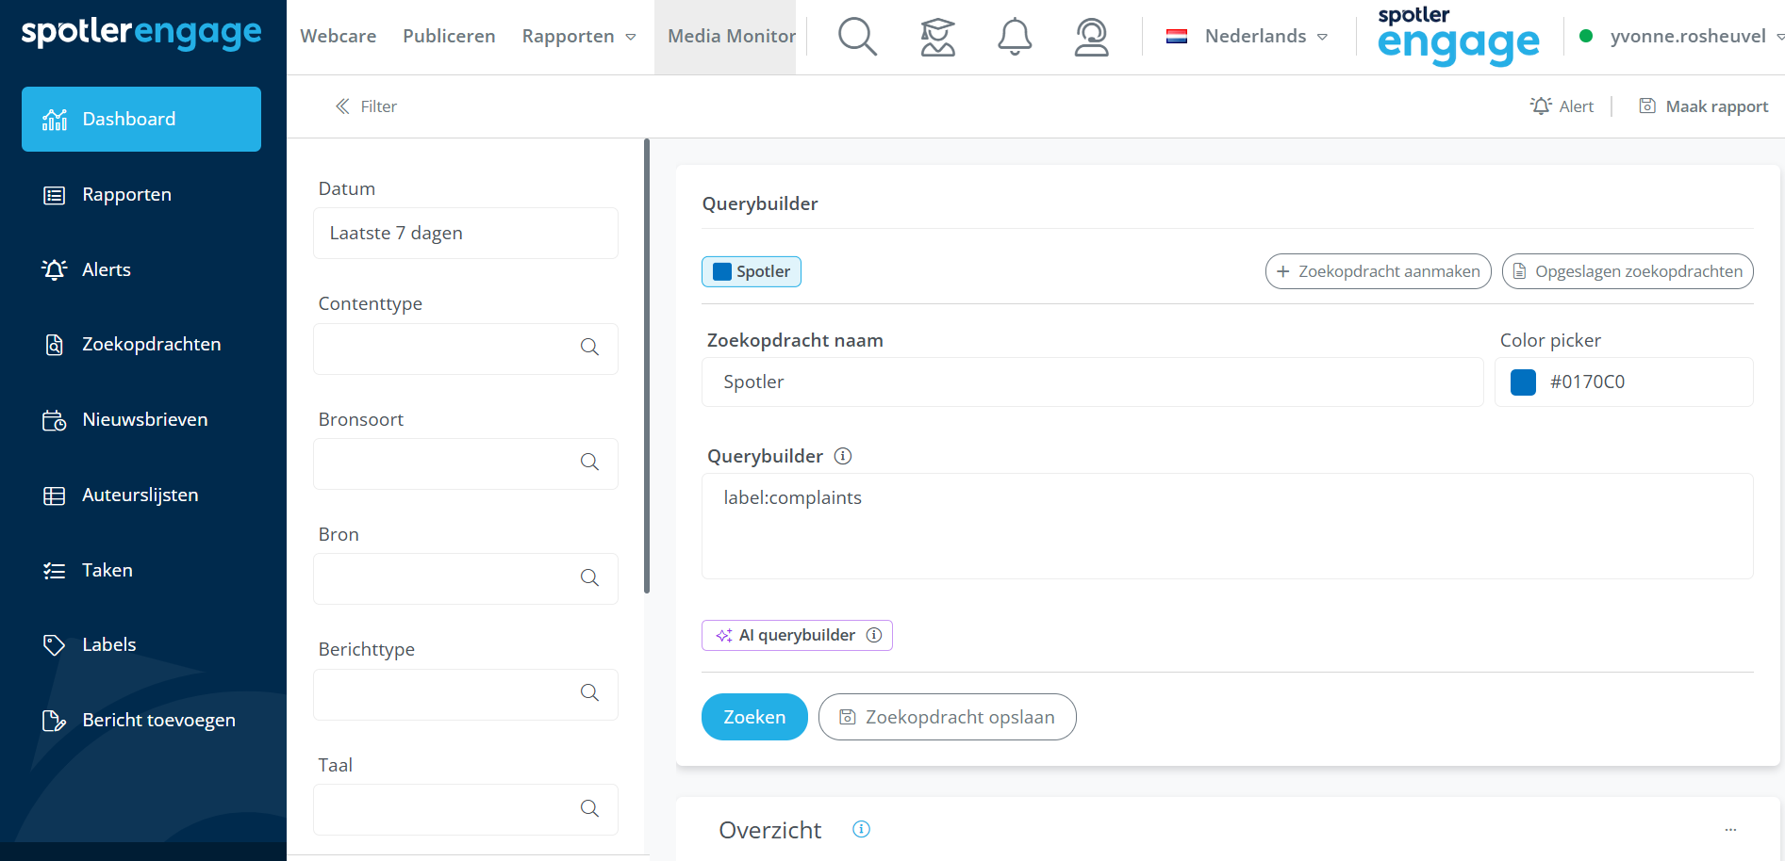
Task: Go to the Webcare tab
Action: click(338, 37)
